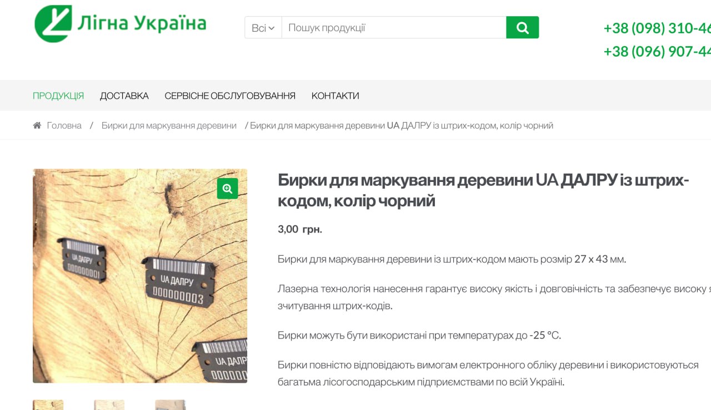Image resolution: width=711 pixels, height=410 pixels.
Task: Open the КОНТАКТИ menu item
Action: [335, 95]
